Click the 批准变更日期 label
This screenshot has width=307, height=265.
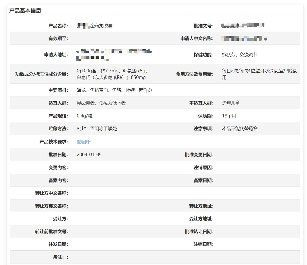pyautogui.click(x=199, y=155)
